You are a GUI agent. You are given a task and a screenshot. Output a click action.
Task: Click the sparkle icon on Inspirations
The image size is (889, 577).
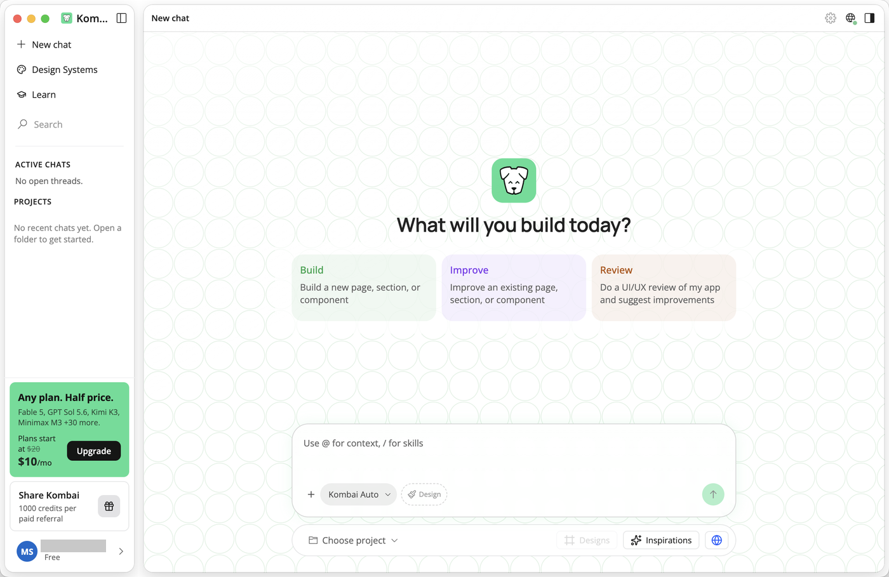[636, 541]
